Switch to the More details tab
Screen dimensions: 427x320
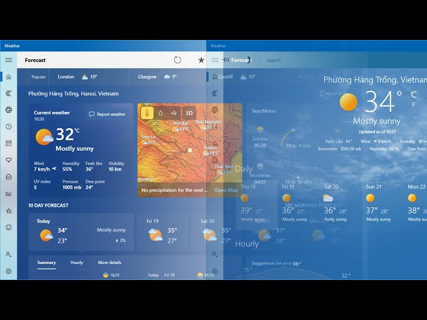click(x=109, y=263)
